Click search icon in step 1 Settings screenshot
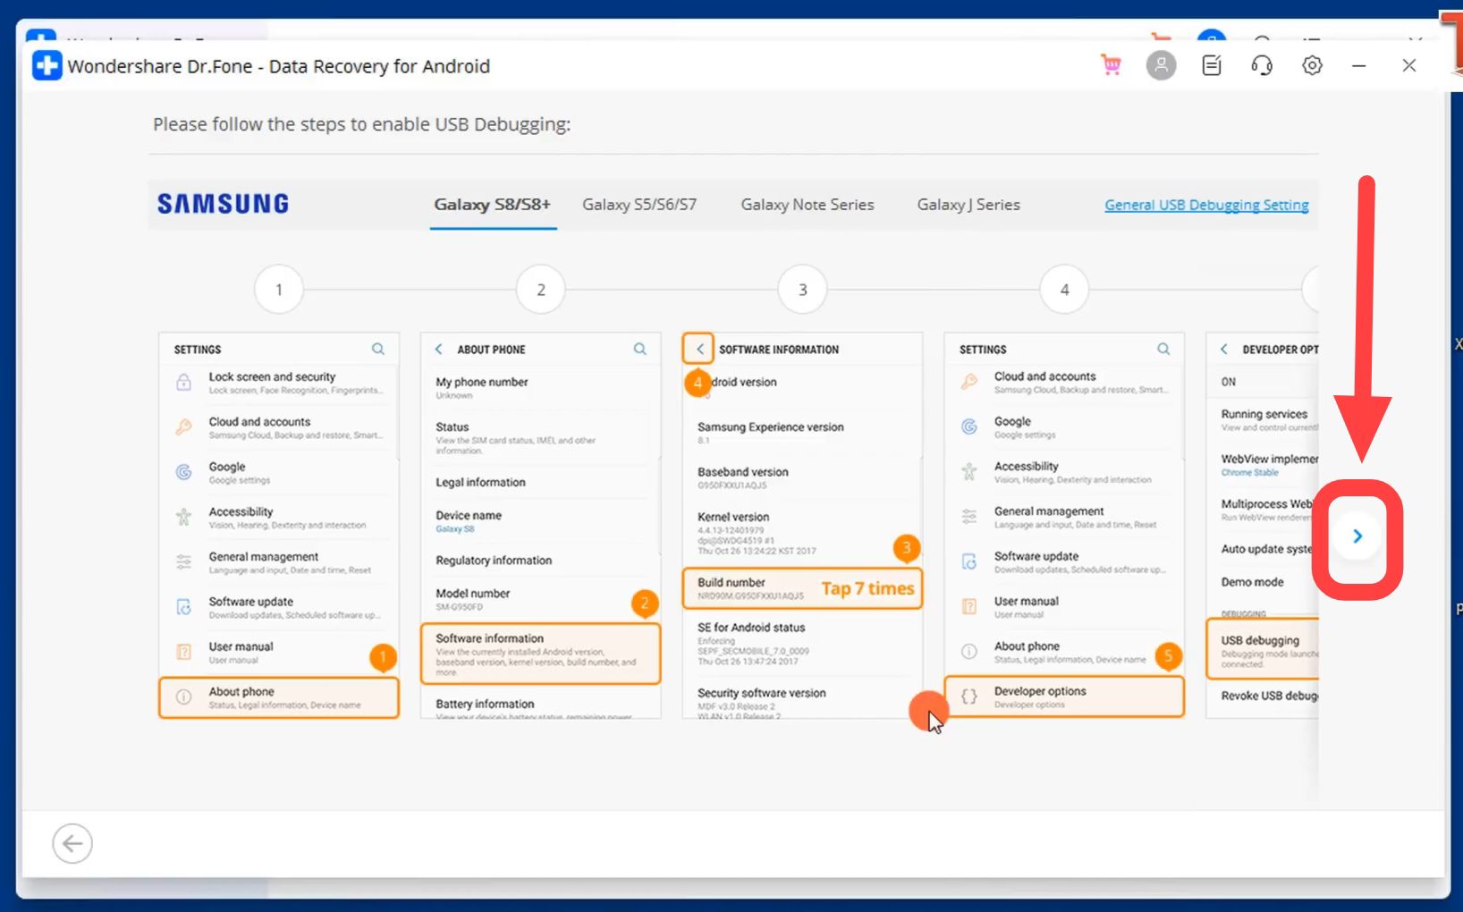The height and width of the screenshot is (912, 1463). [x=378, y=349]
